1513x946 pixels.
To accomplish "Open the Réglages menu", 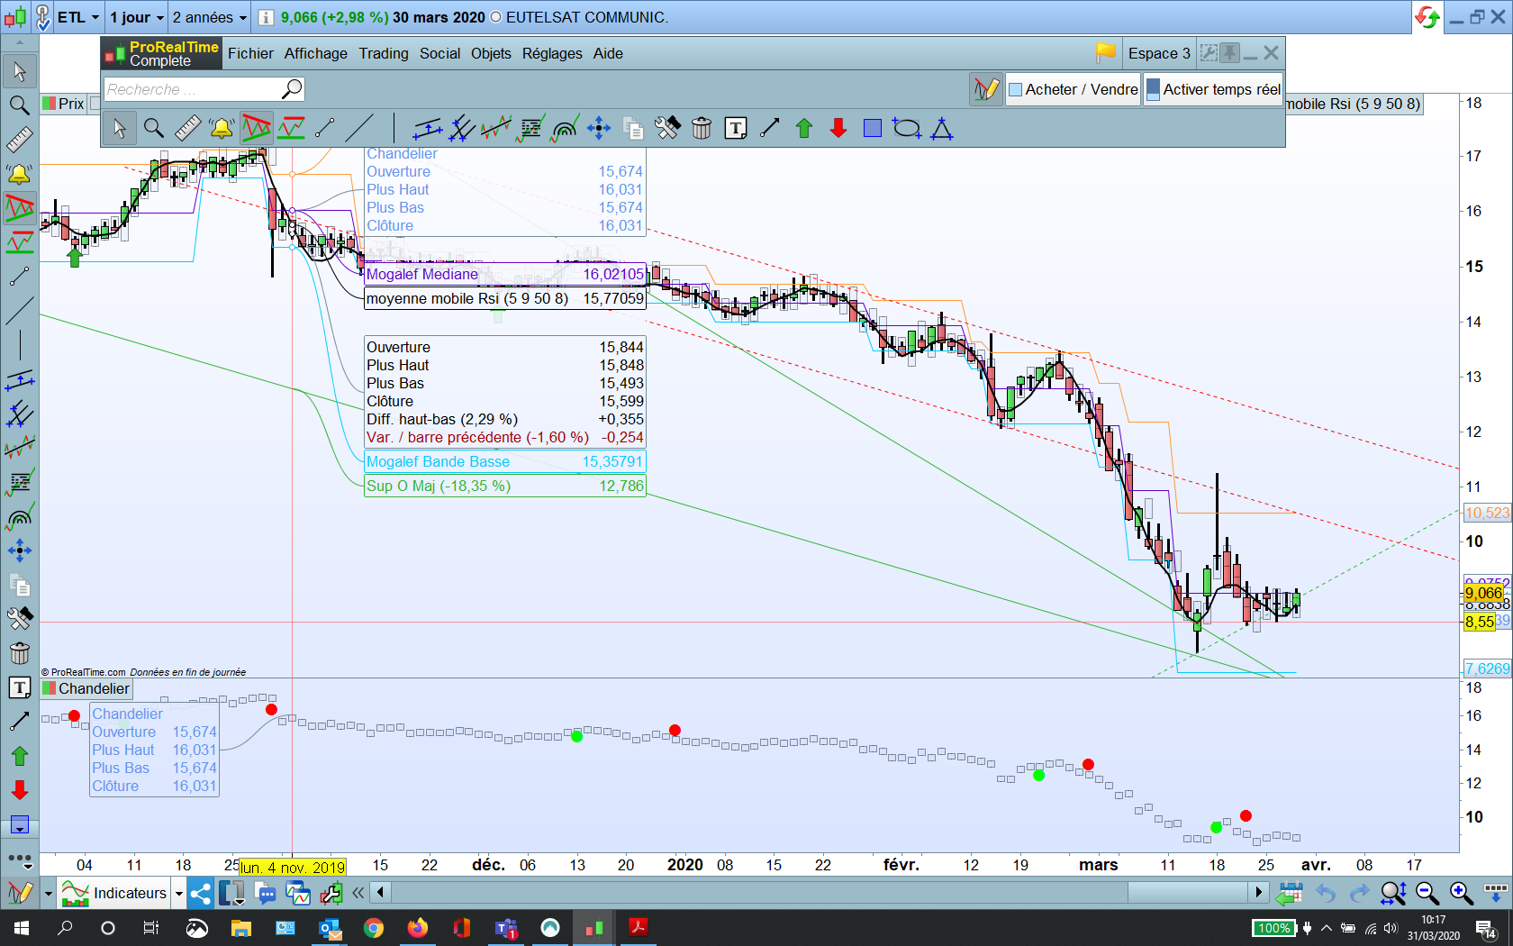I will pyautogui.click(x=552, y=53).
